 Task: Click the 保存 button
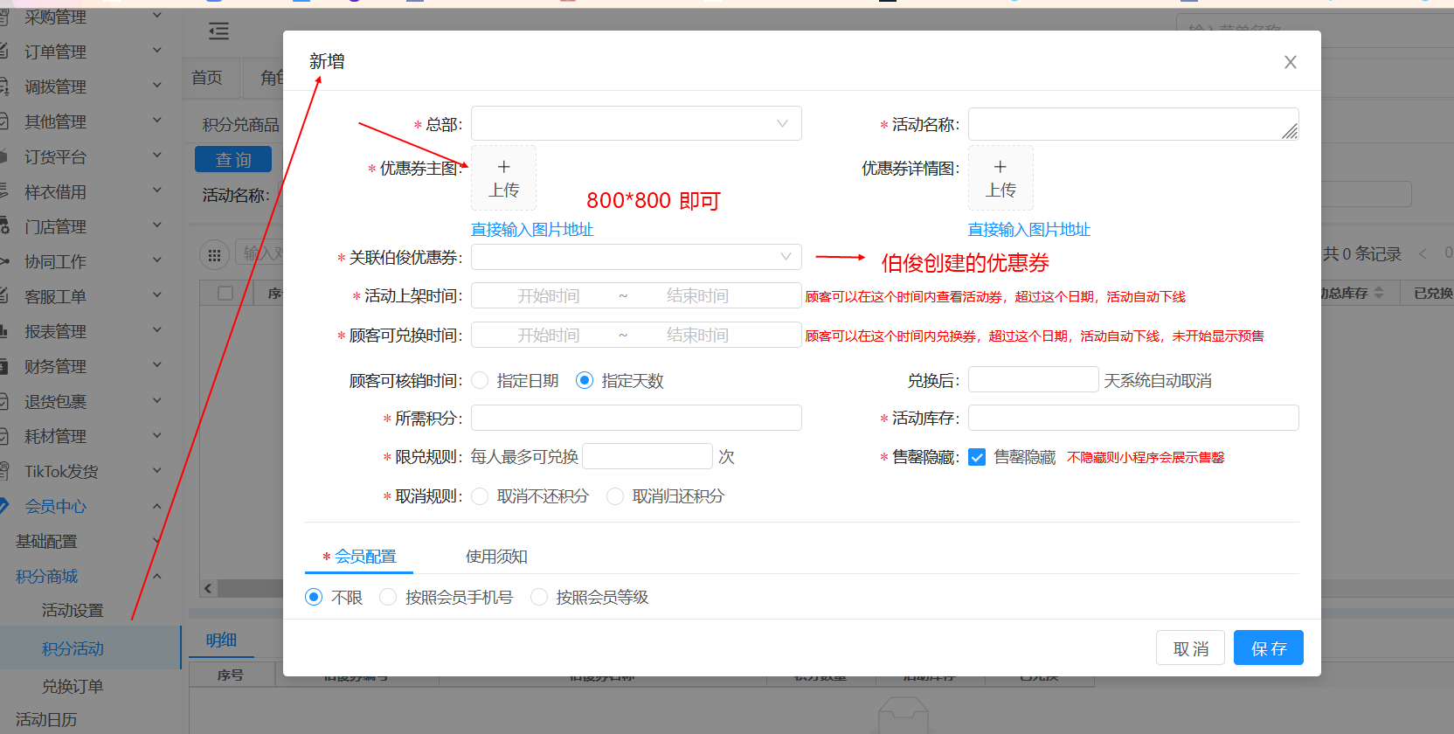[1268, 647]
